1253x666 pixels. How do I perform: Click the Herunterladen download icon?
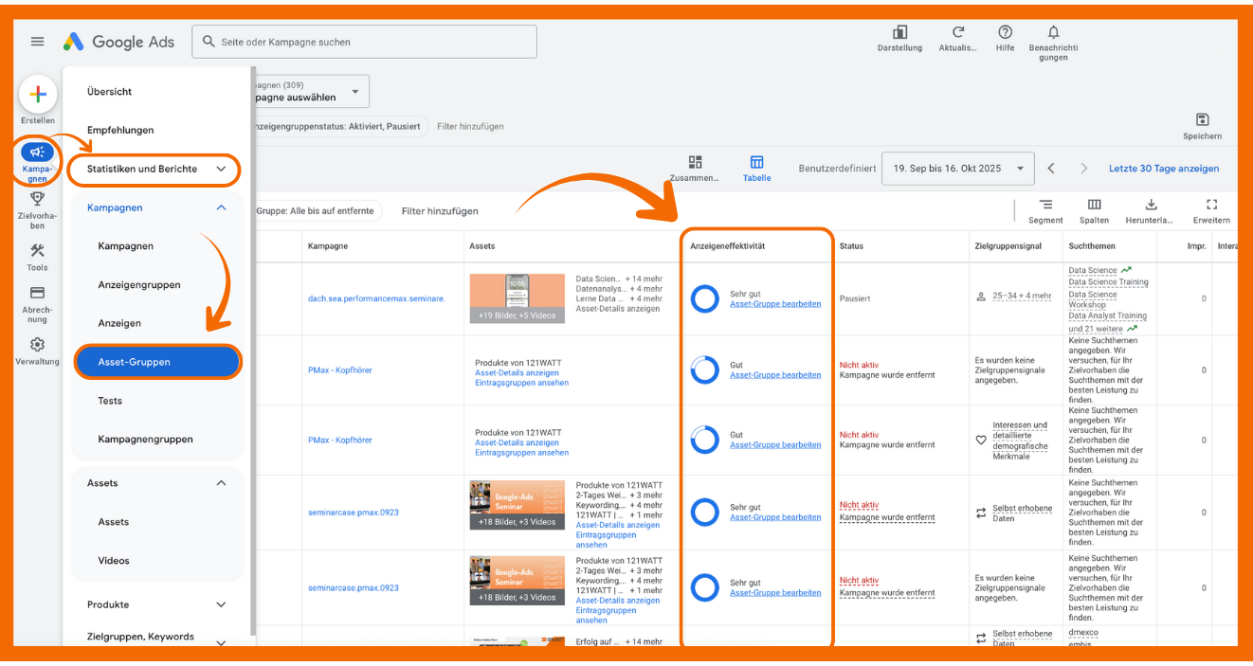[x=1152, y=205]
